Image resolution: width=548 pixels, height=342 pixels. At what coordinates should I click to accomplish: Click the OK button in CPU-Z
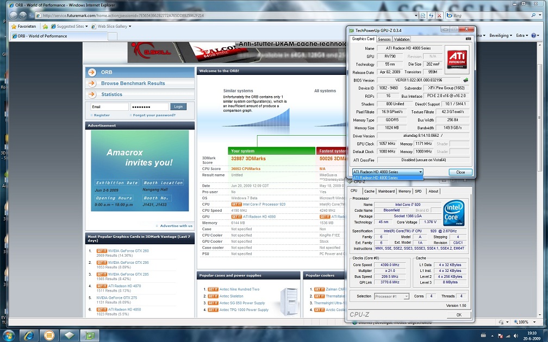tap(458, 315)
